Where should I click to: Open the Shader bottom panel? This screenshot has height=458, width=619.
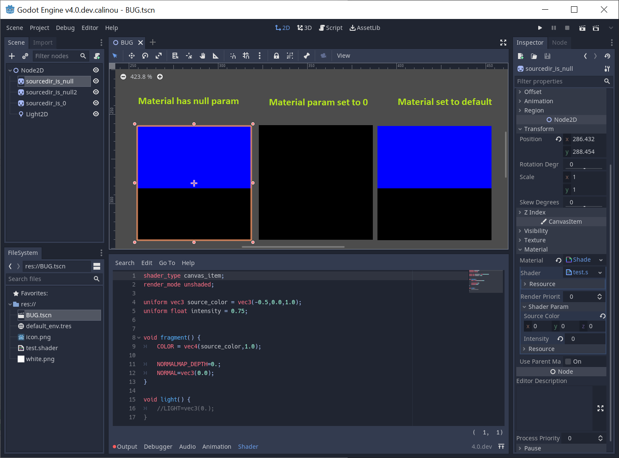click(248, 447)
